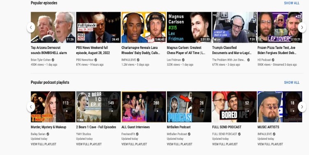Image resolution: width=309 pixels, height=155 pixels.
Task: Open the Magnus Carlsen Lex Fridman video thumbnail
Action: tap(189, 27)
